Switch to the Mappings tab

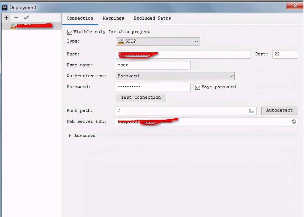click(x=113, y=18)
